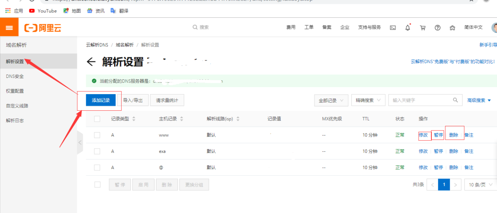Tick the checkbox beside bottom 暂停 button
The image size is (497, 213).
[x=97, y=185]
